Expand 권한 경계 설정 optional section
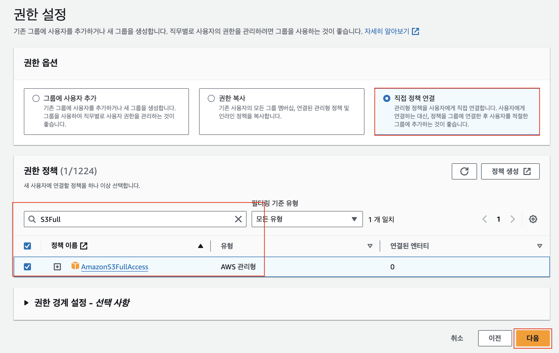The height and width of the screenshot is (353, 559). tap(26, 303)
